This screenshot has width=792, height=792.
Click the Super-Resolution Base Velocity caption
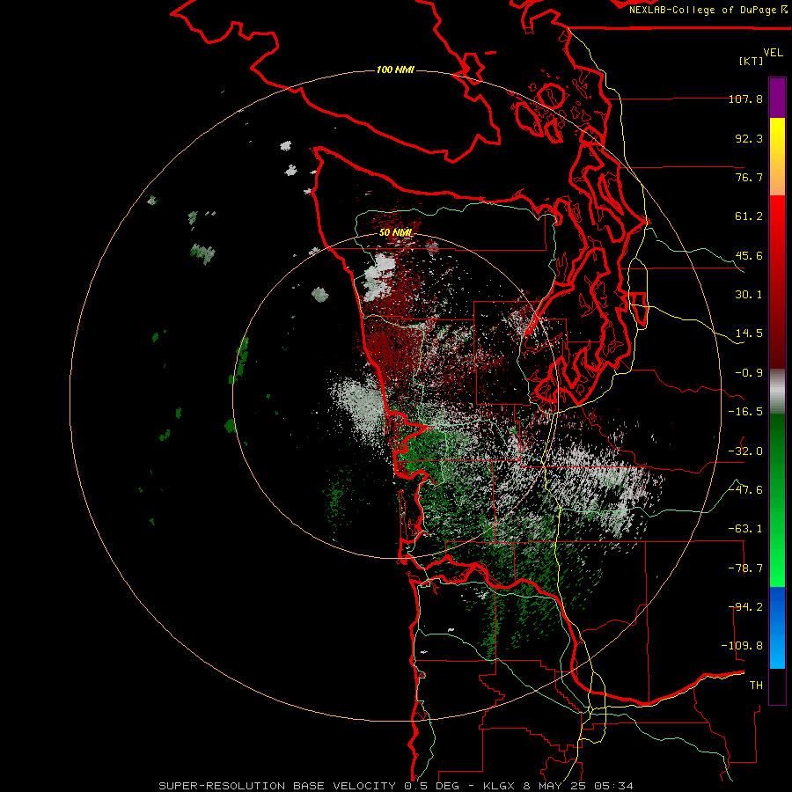[395, 786]
